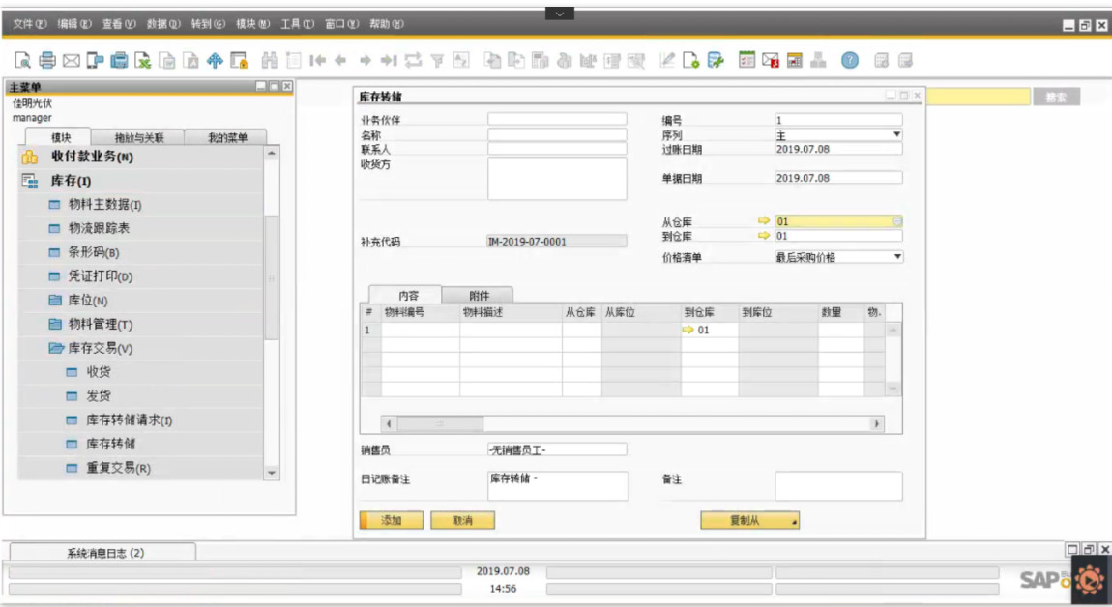The height and width of the screenshot is (607, 1112).
Task: Click the yellow search input field
Action: click(x=978, y=98)
